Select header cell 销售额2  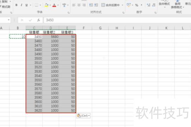click(51, 32)
